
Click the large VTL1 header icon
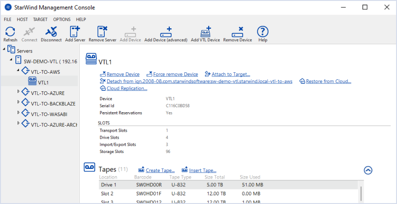pos(91,59)
